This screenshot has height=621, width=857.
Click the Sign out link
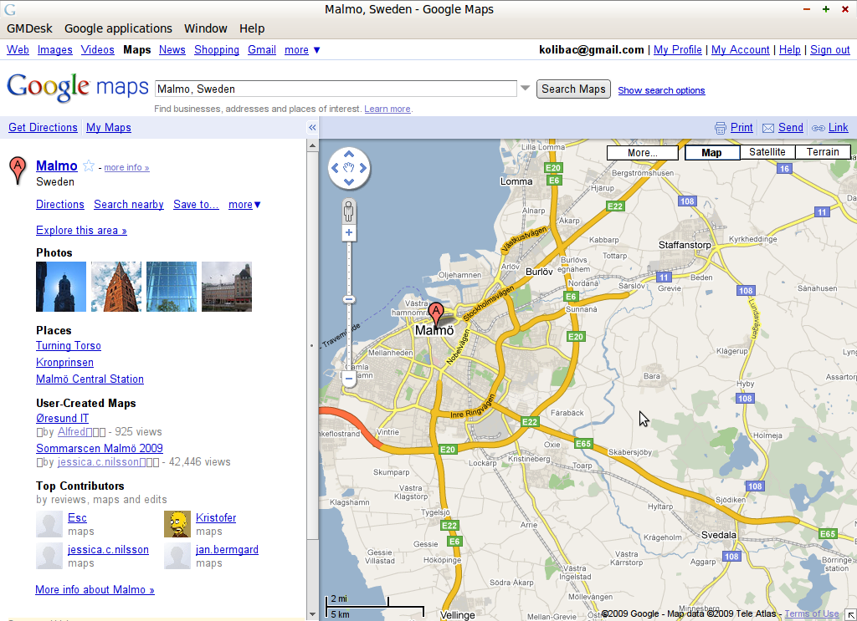829,49
